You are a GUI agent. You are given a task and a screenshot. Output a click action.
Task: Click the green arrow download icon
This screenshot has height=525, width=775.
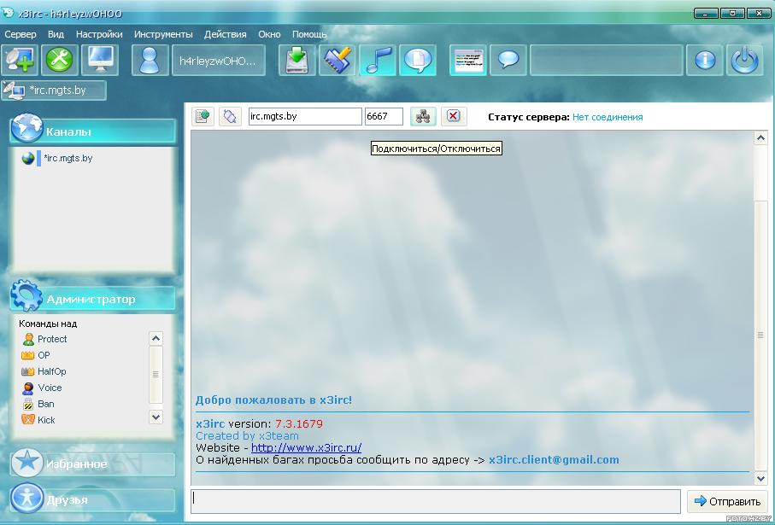tap(297, 60)
